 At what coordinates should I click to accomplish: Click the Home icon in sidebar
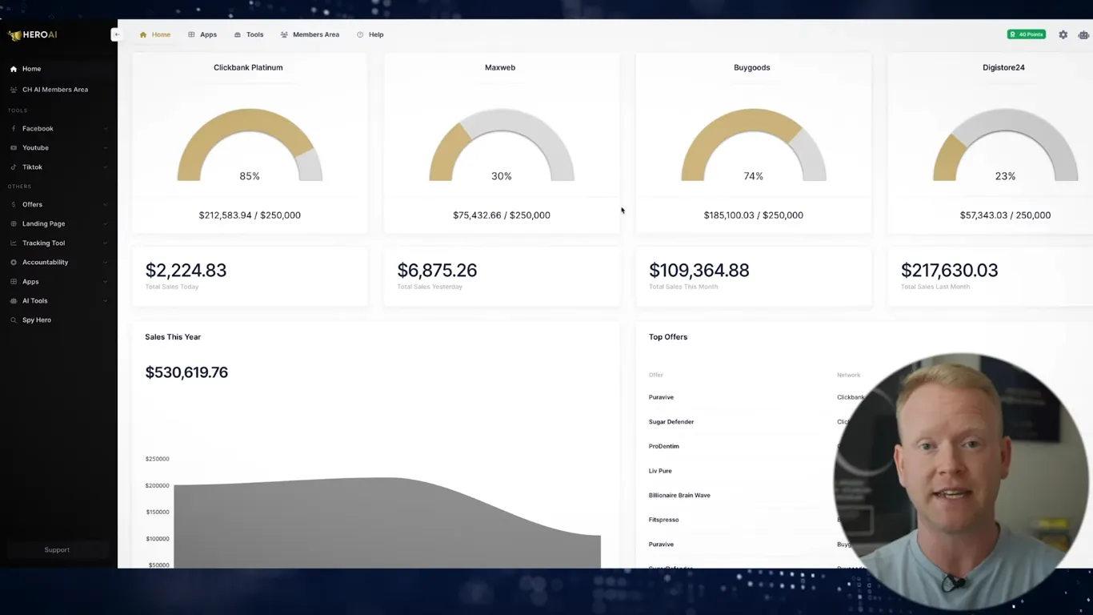click(14, 69)
